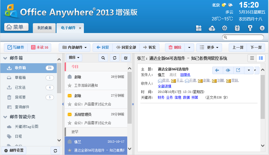
Task: Open the cloud help icon in header
Action: (x=212, y=28)
